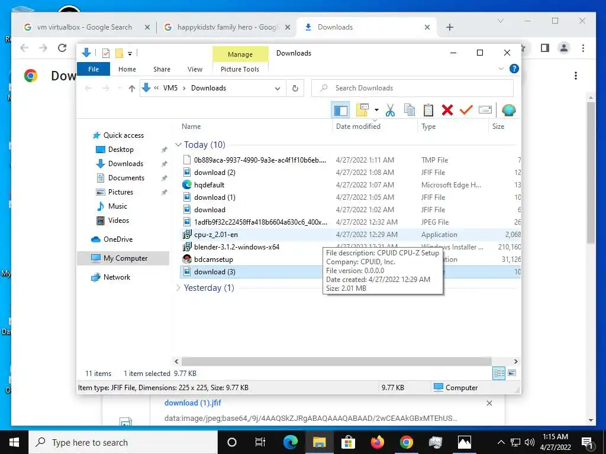
Task: Switch to details view layout button
Action: 499,374
